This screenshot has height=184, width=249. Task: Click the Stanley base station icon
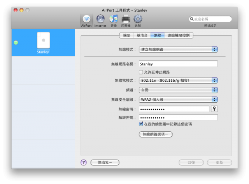[43, 40]
